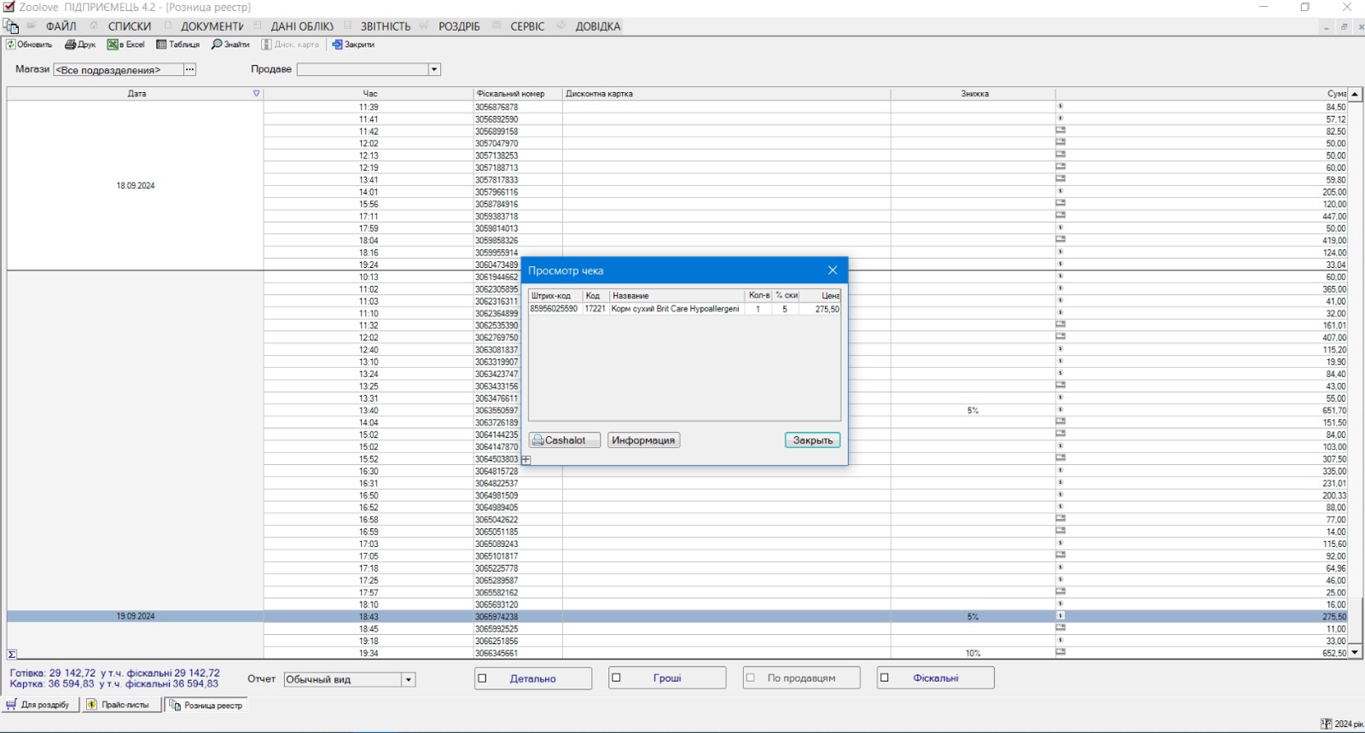Expand the Отчет view type dropdown
Image resolution: width=1365 pixels, height=733 pixels.
[409, 680]
